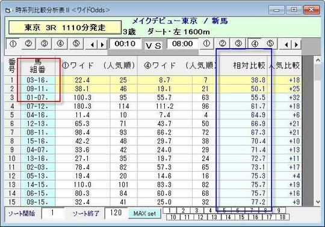Image resolution: width=325 pixels, height=227 pixels.
Task: Click the ① button in the 00:10 group
Action: coord(13,44)
